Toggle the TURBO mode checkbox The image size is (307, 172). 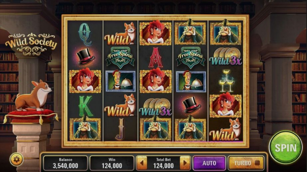(x=257, y=163)
